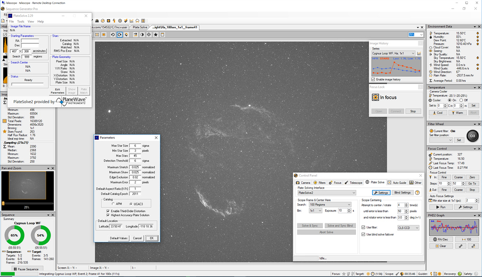Screen dimensions: 482x277
Task: Enable the Use filter checkbox
Action: tap(363, 227)
